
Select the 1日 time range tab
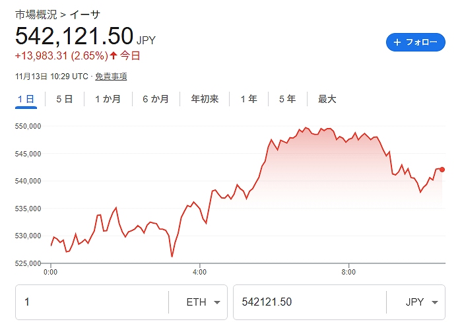pyautogui.click(x=26, y=99)
